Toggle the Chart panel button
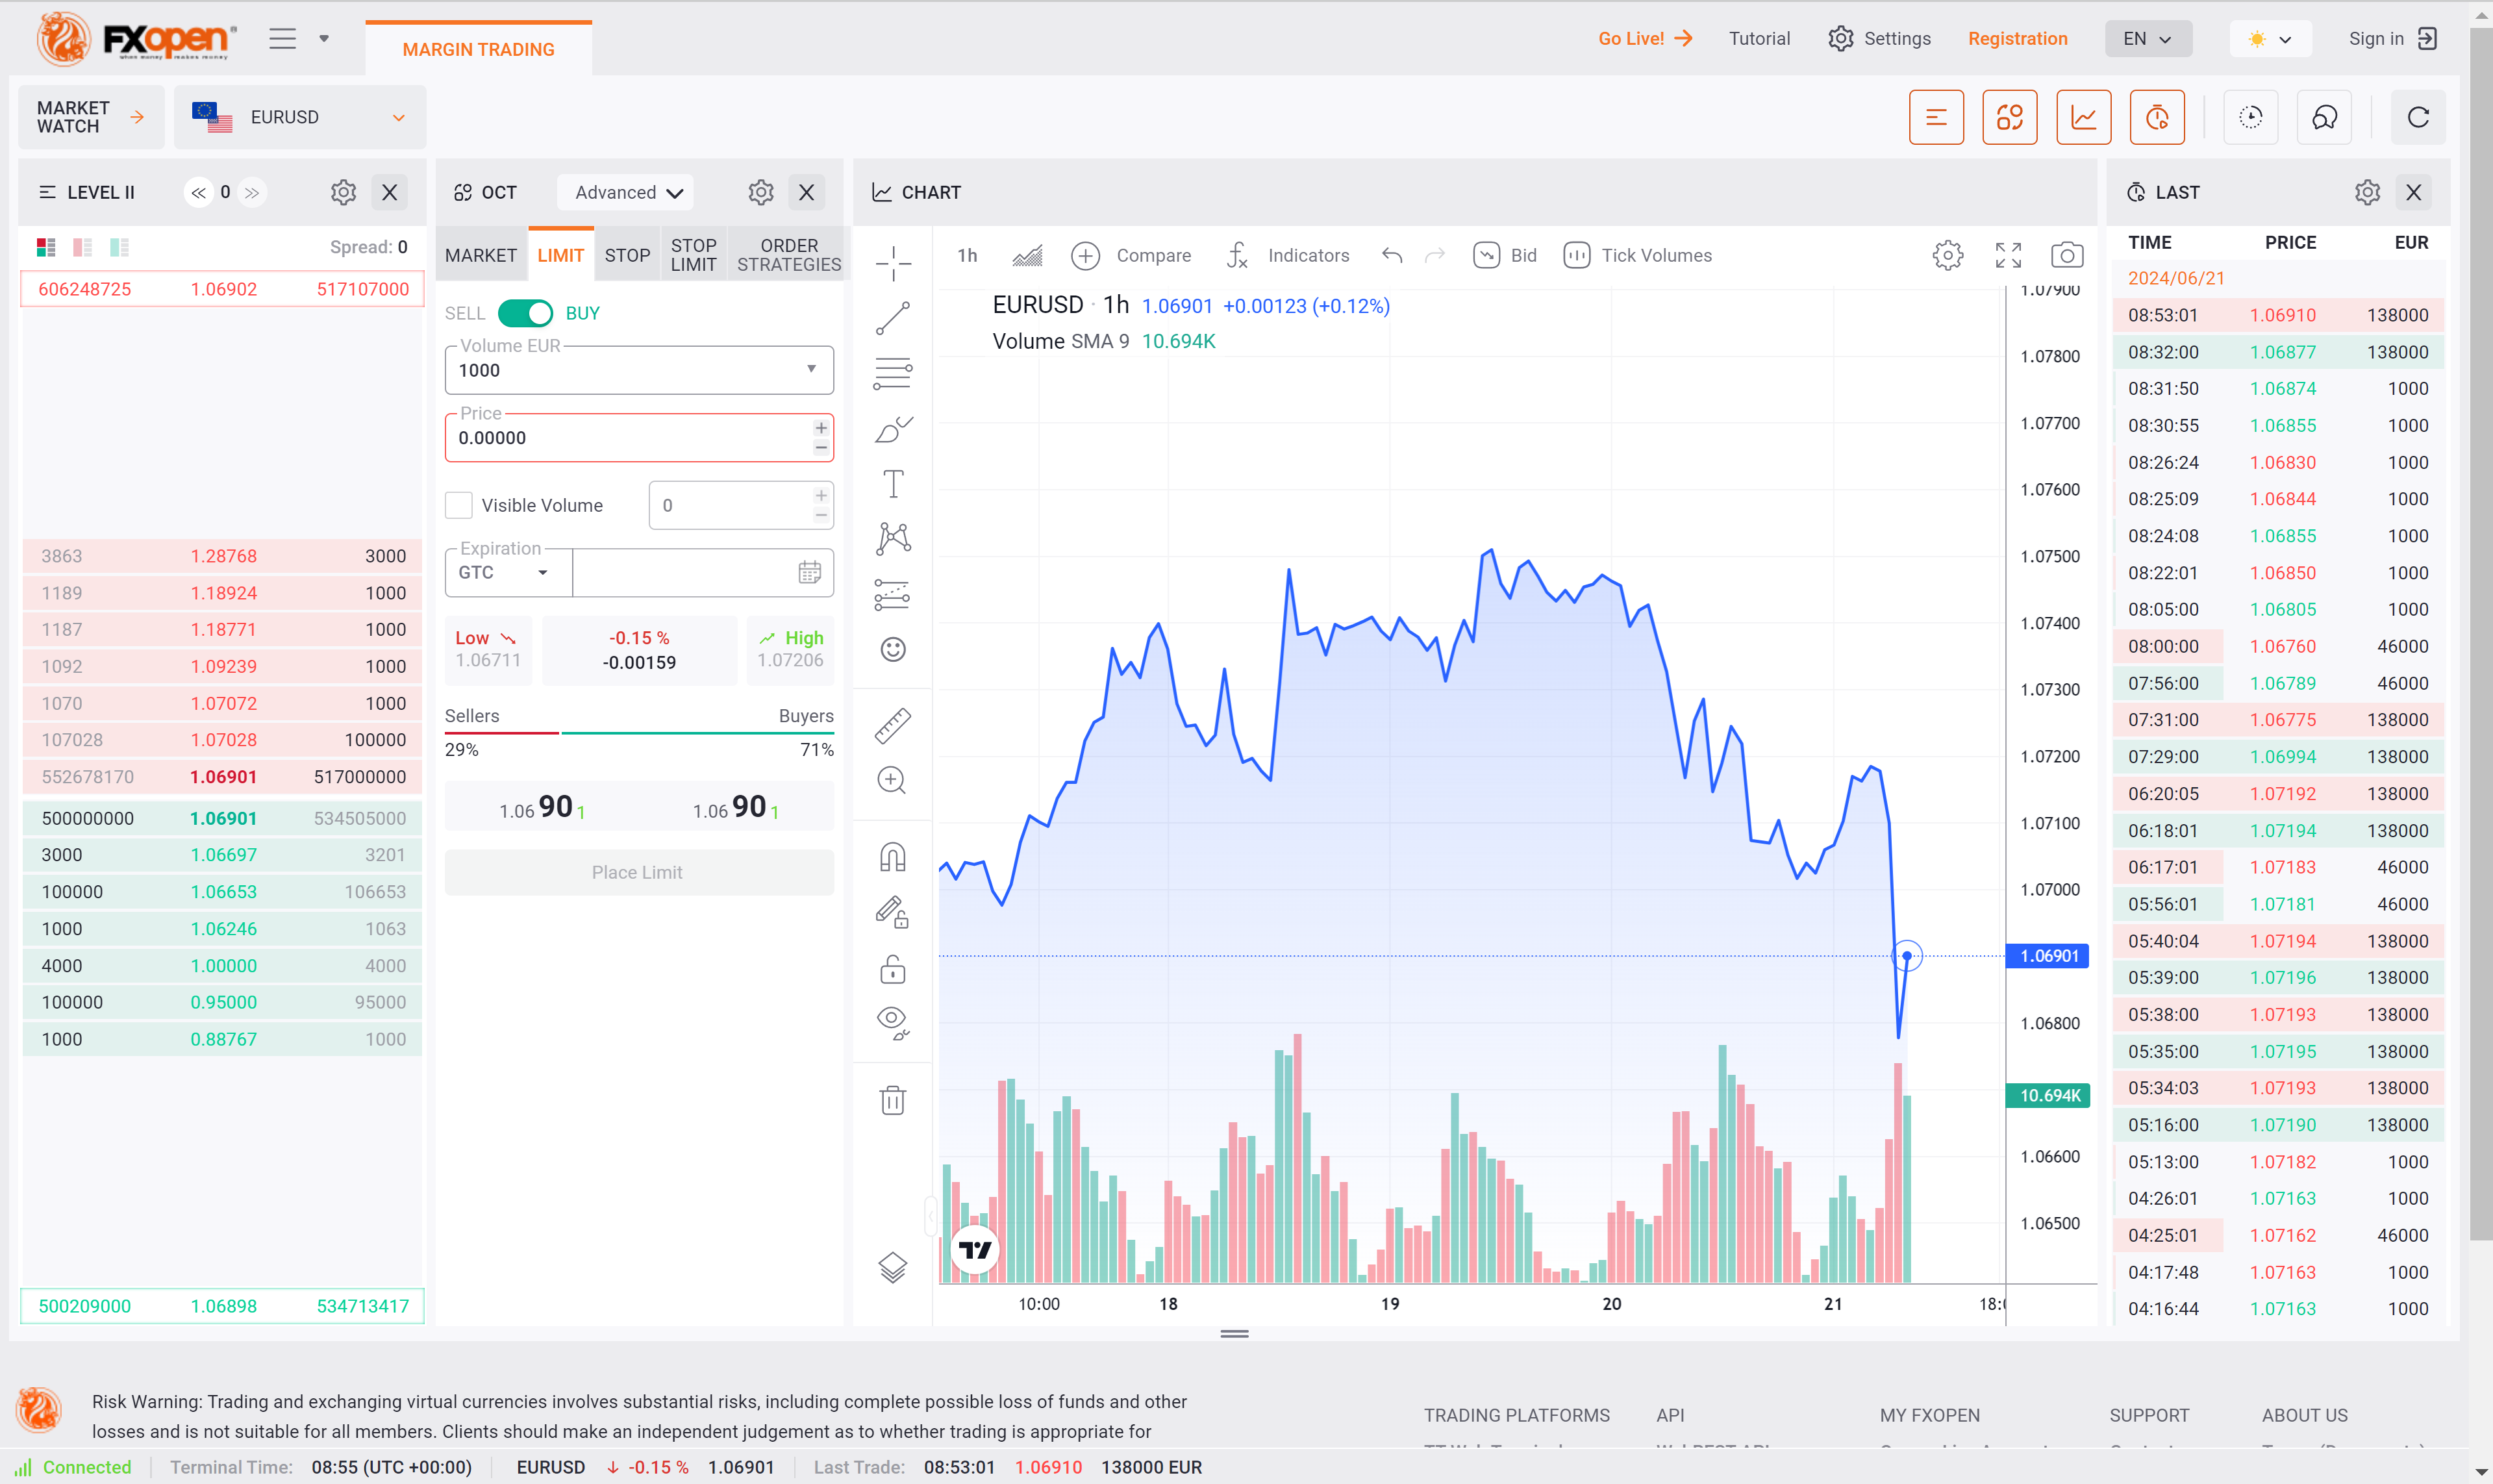This screenshot has height=1484, width=2493. (x=2084, y=117)
